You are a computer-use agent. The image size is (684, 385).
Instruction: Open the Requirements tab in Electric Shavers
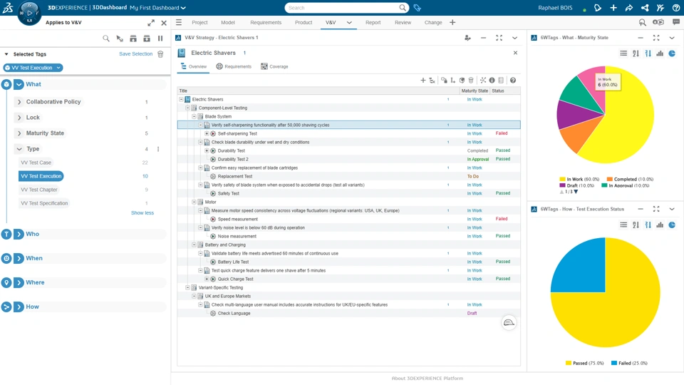234,66
